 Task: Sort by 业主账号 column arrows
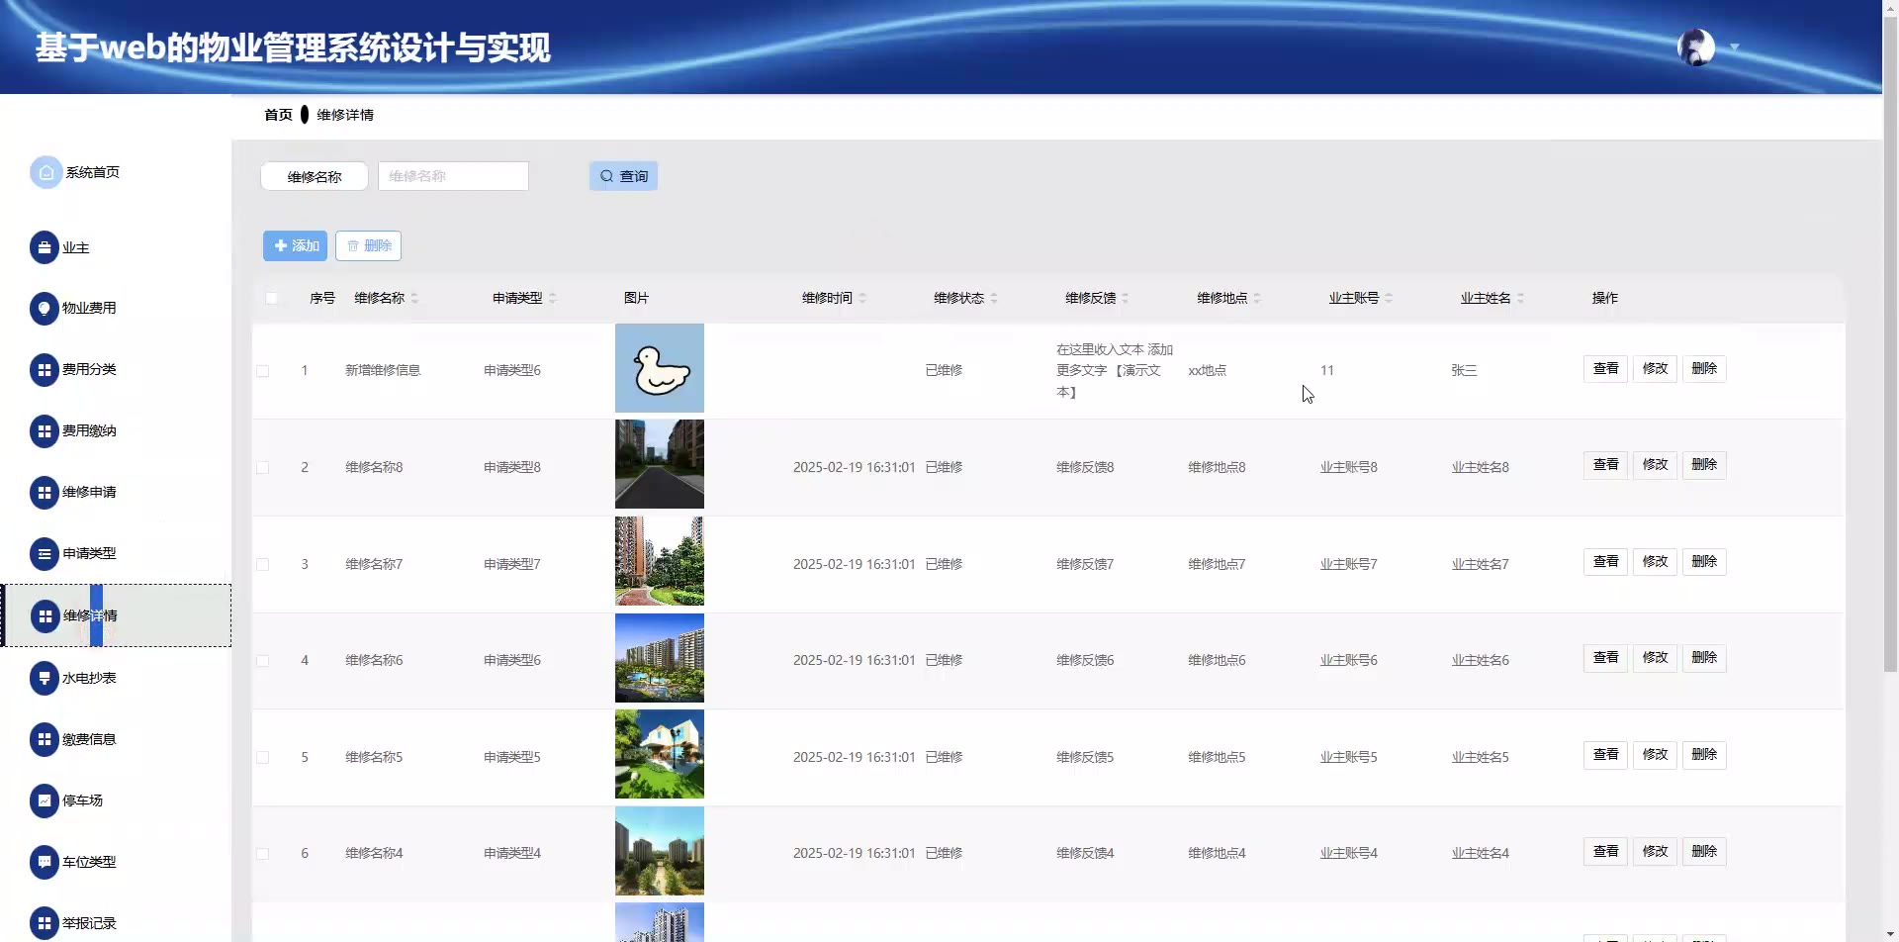tap(1389, 298)
